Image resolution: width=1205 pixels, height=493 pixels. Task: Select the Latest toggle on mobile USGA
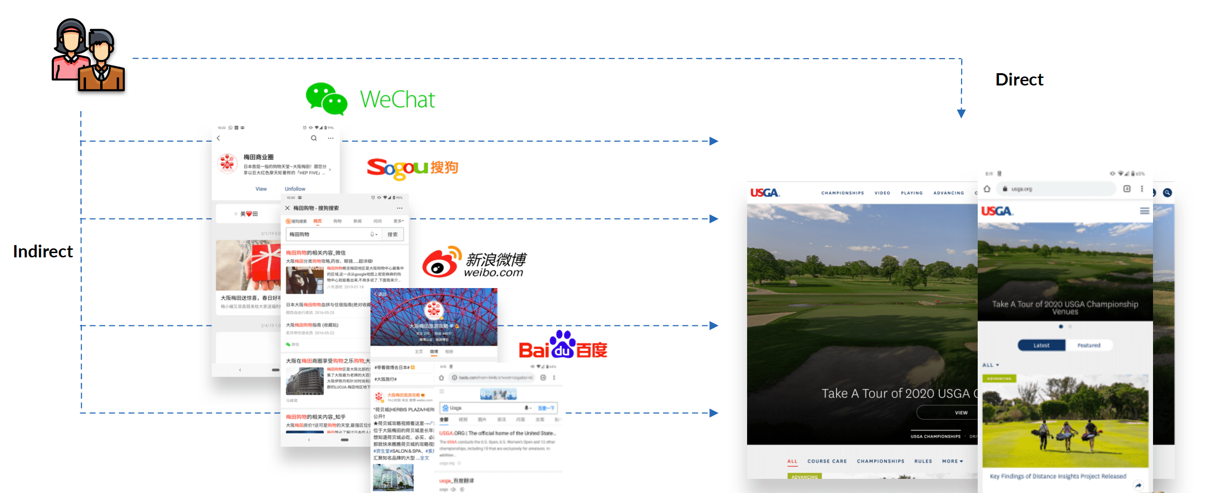click(1041, 346)
